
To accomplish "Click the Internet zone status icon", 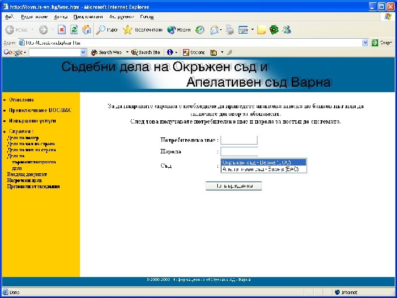I will pyautogui.click(x=337, y=292).
